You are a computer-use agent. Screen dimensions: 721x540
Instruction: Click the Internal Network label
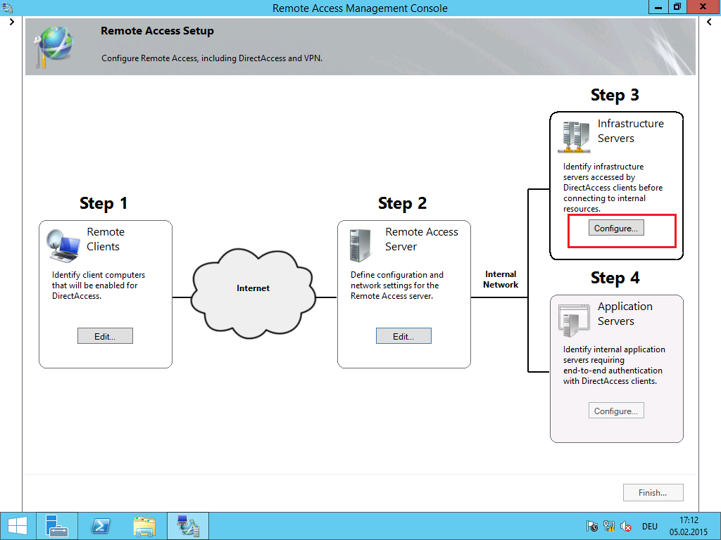coord(501,279)
